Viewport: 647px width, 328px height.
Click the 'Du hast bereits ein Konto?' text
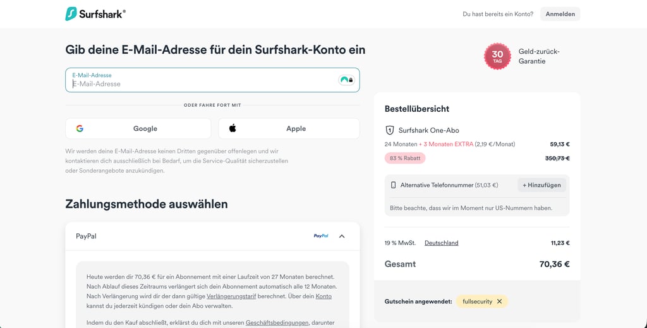tap(498, 14)
